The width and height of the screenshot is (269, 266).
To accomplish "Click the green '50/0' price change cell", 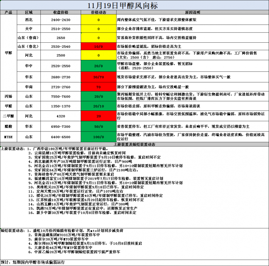I will click(99, 126).
